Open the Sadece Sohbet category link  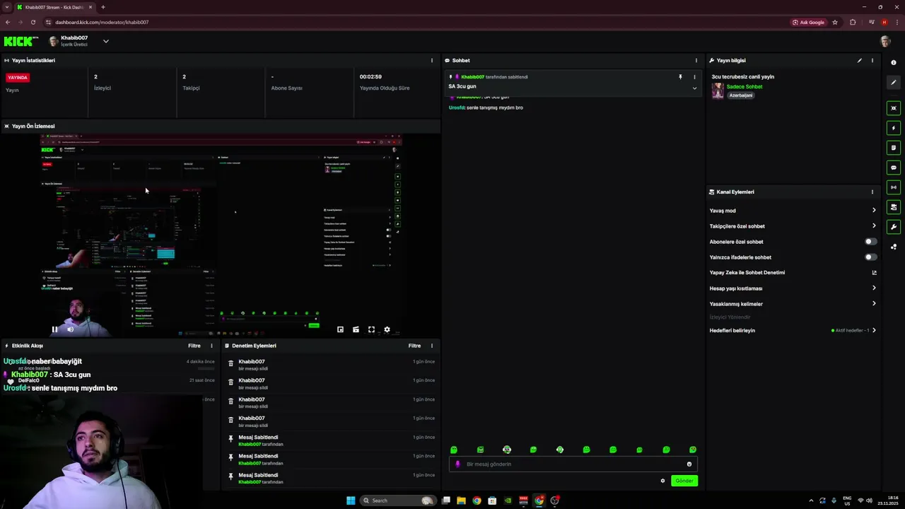coord(745,87)
